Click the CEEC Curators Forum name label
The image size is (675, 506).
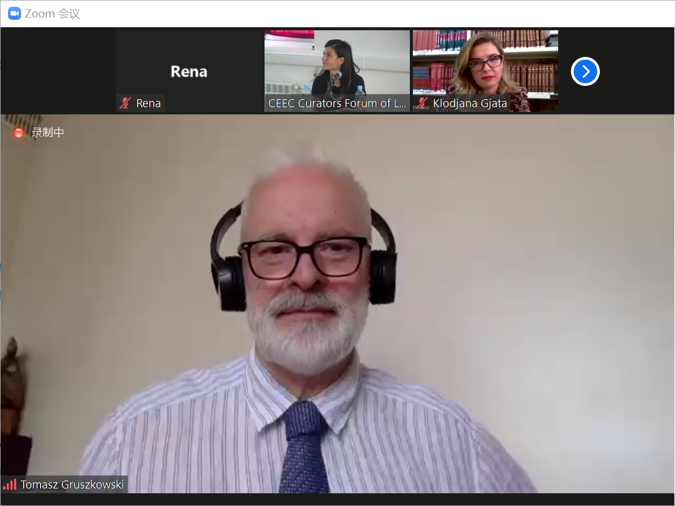tap(337, 103)
